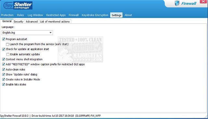
Task: Click the FW_WFP status bar text
Action: [96, 116]
